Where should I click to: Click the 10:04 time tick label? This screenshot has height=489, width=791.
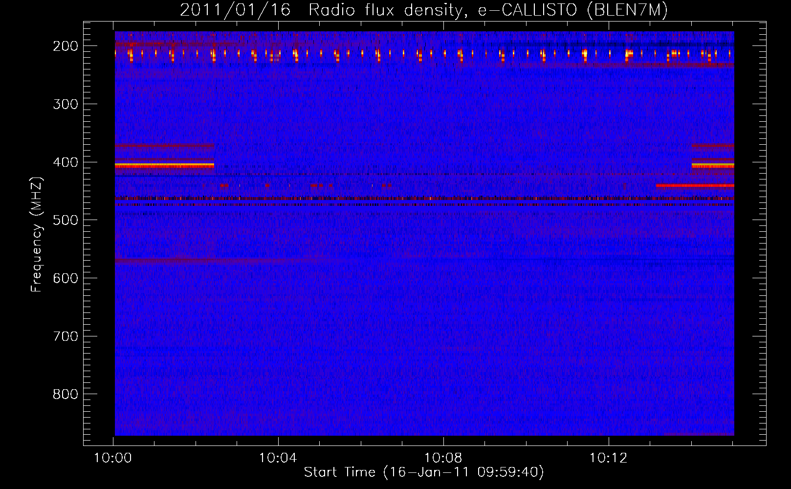click(278, 458)
